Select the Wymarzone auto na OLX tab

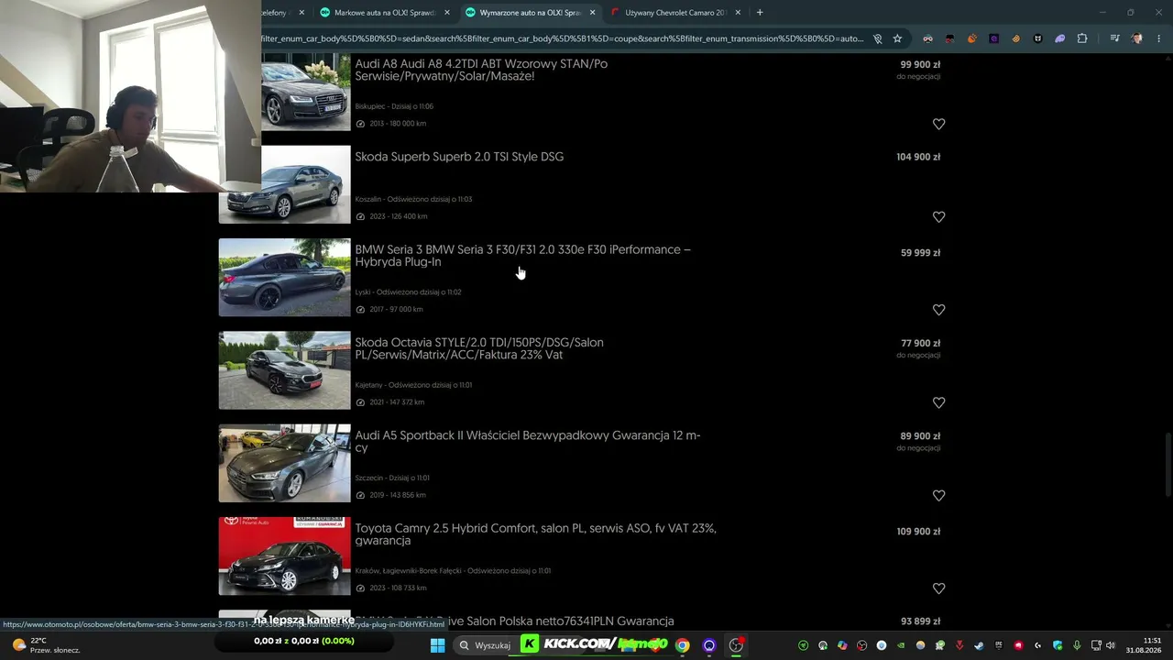pyautogui.click(x=529, y=13)
